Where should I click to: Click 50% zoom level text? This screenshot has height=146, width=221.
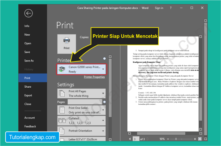pyautogui.click(x=162, y=139)
